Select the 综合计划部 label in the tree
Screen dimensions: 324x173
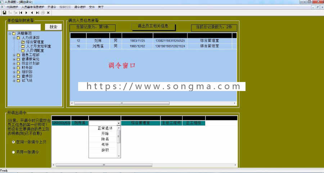tap(31, 63)
